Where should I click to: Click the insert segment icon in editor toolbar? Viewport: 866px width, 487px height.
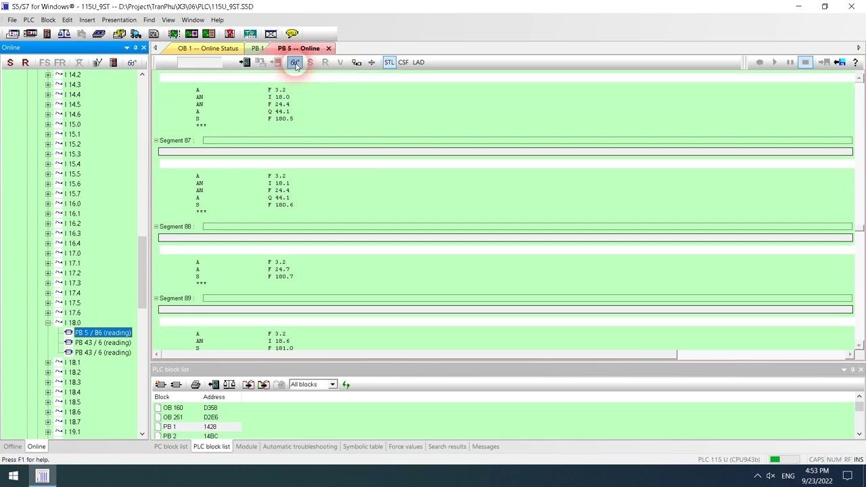click(x=371, y=62)
